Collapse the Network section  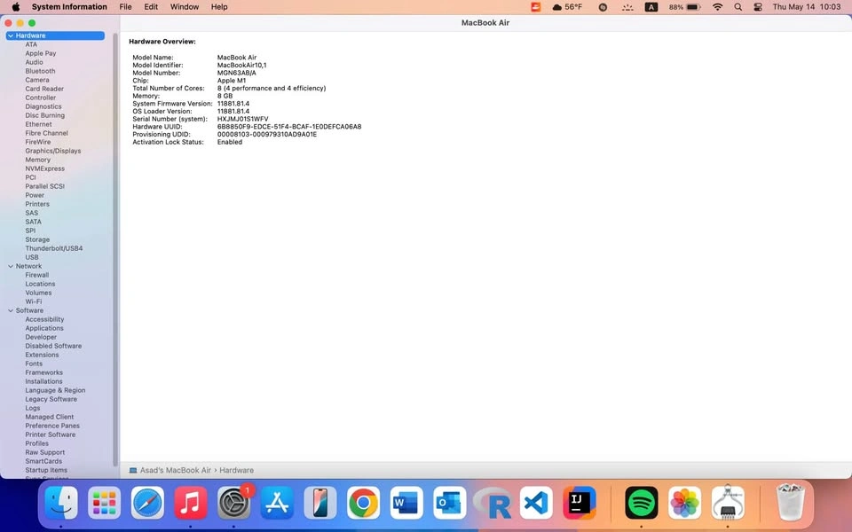(11, 267)
